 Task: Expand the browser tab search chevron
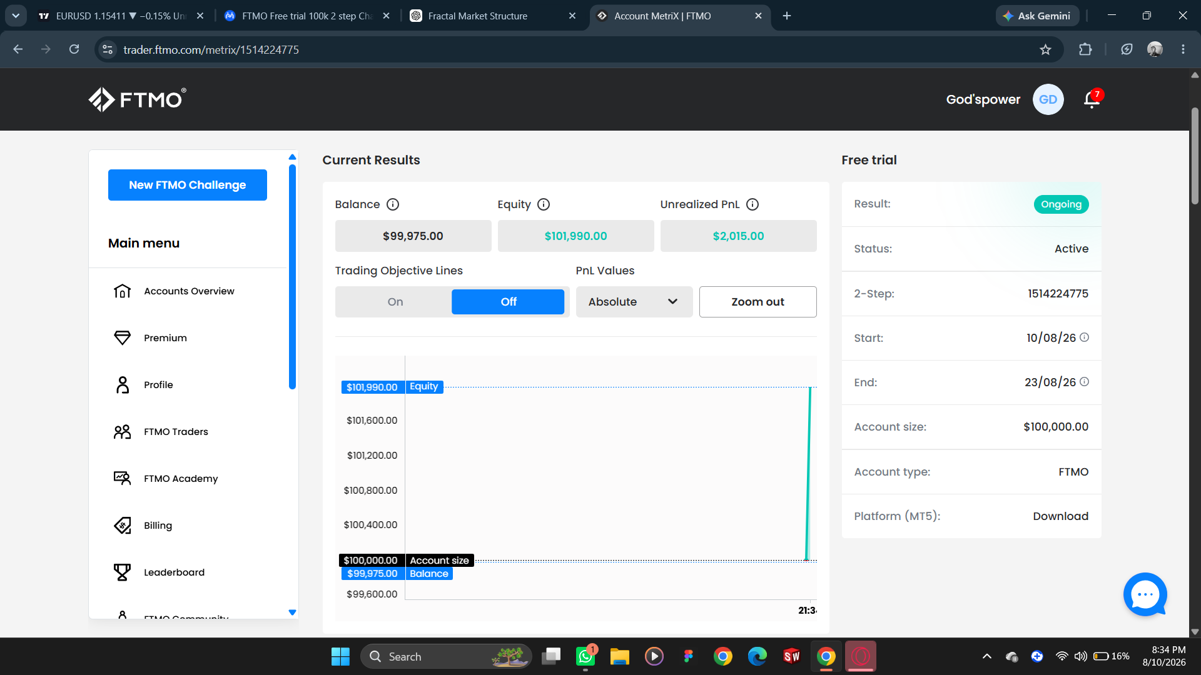(16, 16)
